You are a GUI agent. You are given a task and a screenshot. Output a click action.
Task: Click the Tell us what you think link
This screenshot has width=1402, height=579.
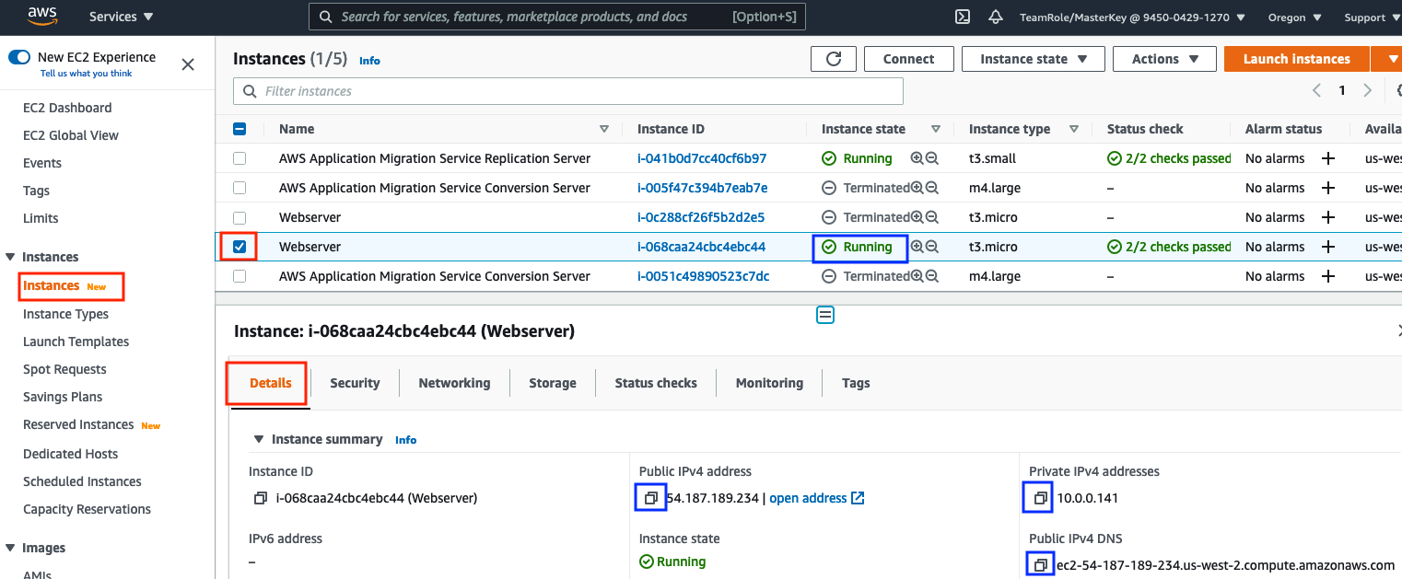point(86,74)
